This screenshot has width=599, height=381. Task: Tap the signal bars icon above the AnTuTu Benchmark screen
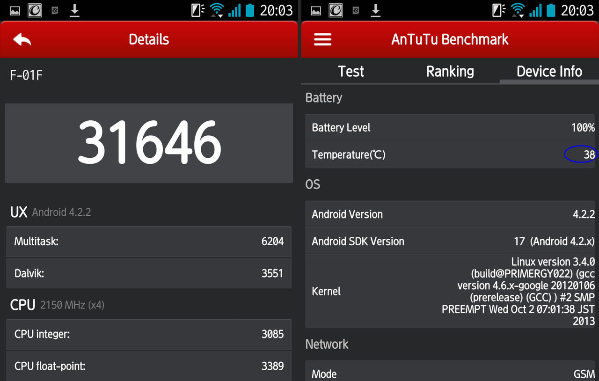click(x=535, y=10)
